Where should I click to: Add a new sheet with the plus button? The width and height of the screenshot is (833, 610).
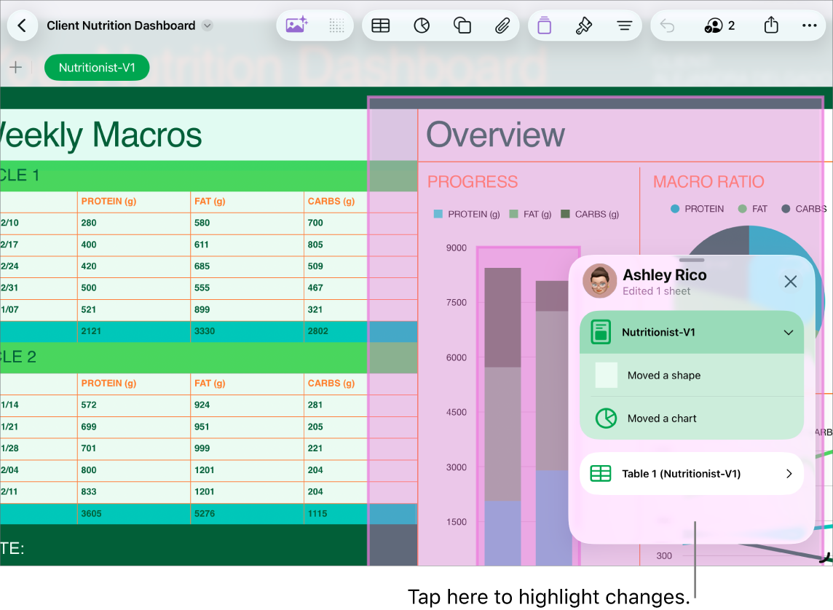click(x=15, y=67)
